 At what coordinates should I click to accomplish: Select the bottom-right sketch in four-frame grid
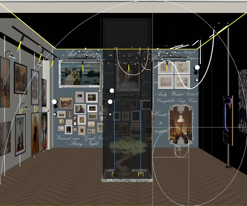click(x=182, y=82)
